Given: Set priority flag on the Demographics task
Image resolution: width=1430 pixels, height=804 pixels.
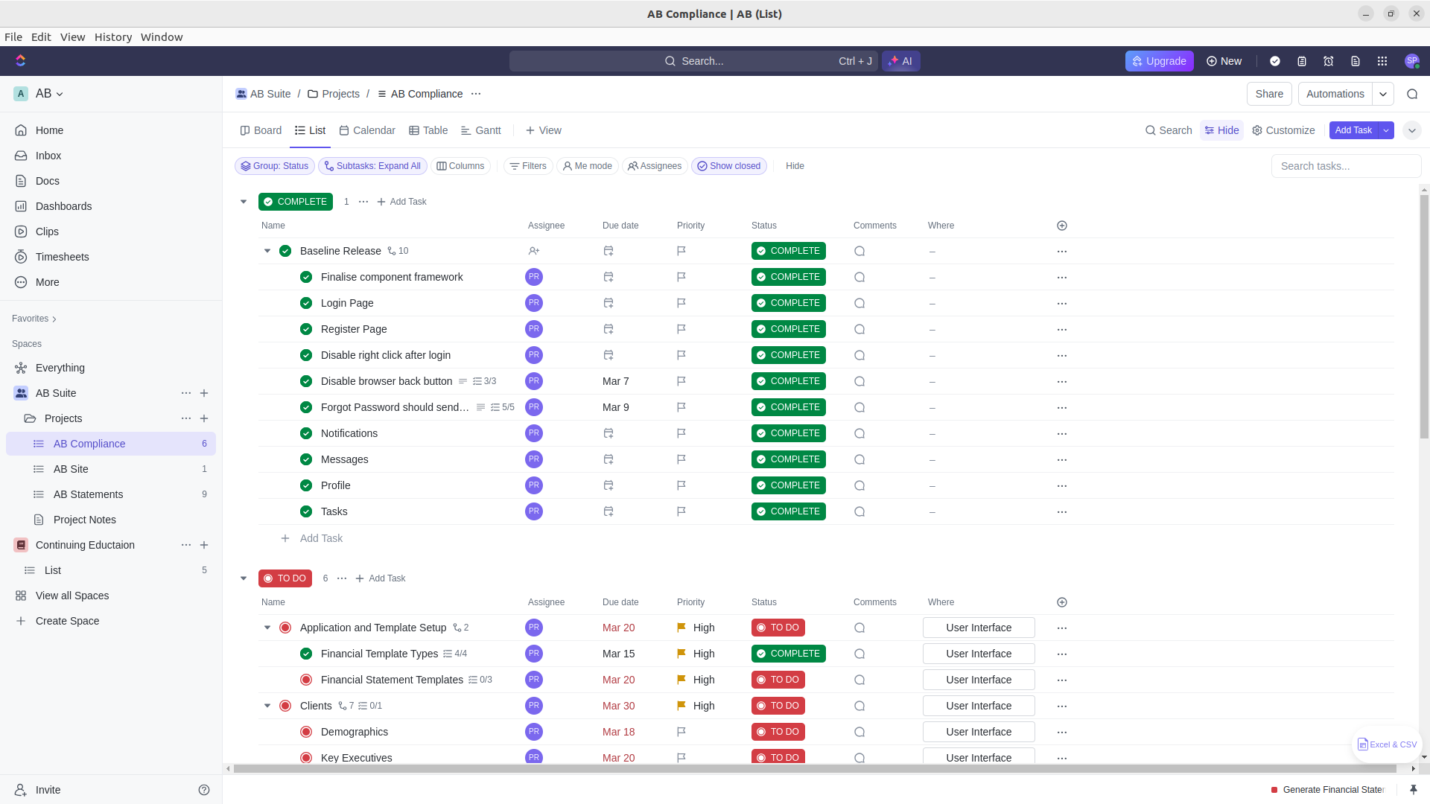Looking at the screenshot, I should tap(680, 732).
